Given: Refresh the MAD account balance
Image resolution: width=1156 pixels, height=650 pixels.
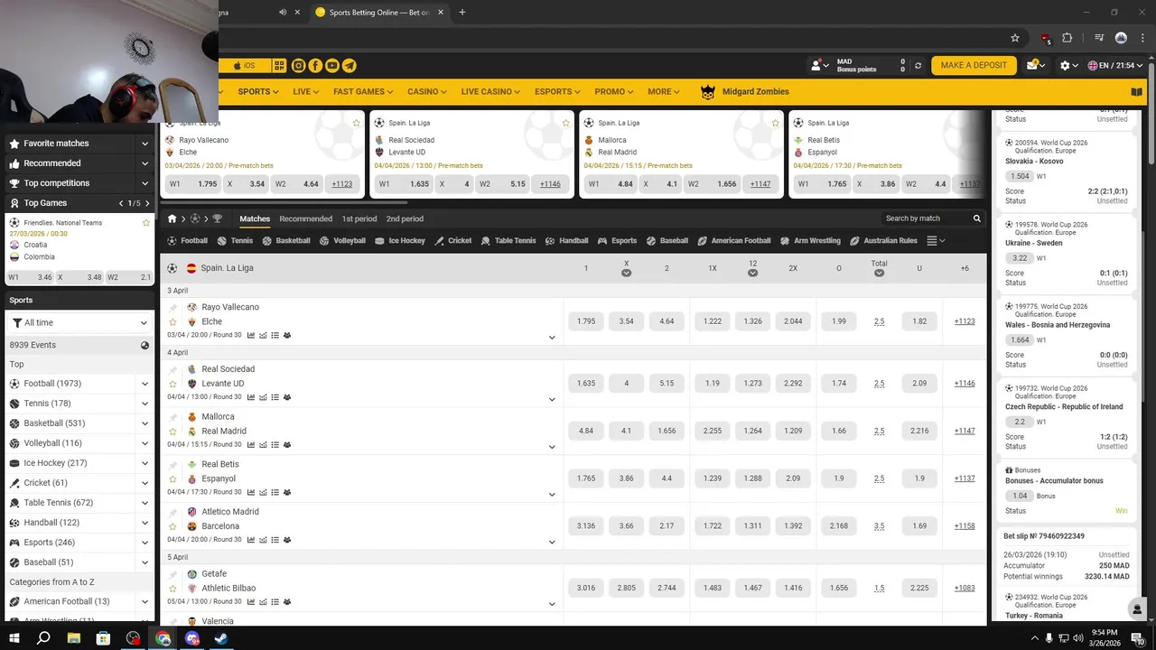Looking at the screenshot, I should (918, 66).
